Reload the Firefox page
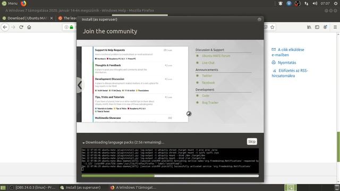 [x=21, y=27]
